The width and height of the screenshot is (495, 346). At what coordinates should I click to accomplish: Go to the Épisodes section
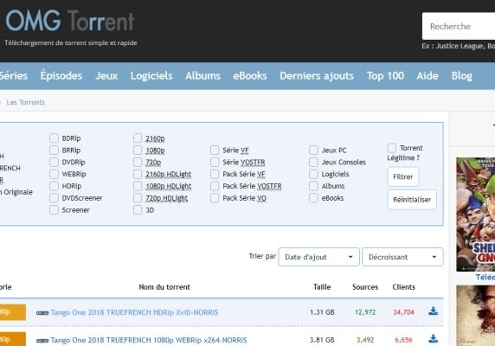tap(61, 76)
